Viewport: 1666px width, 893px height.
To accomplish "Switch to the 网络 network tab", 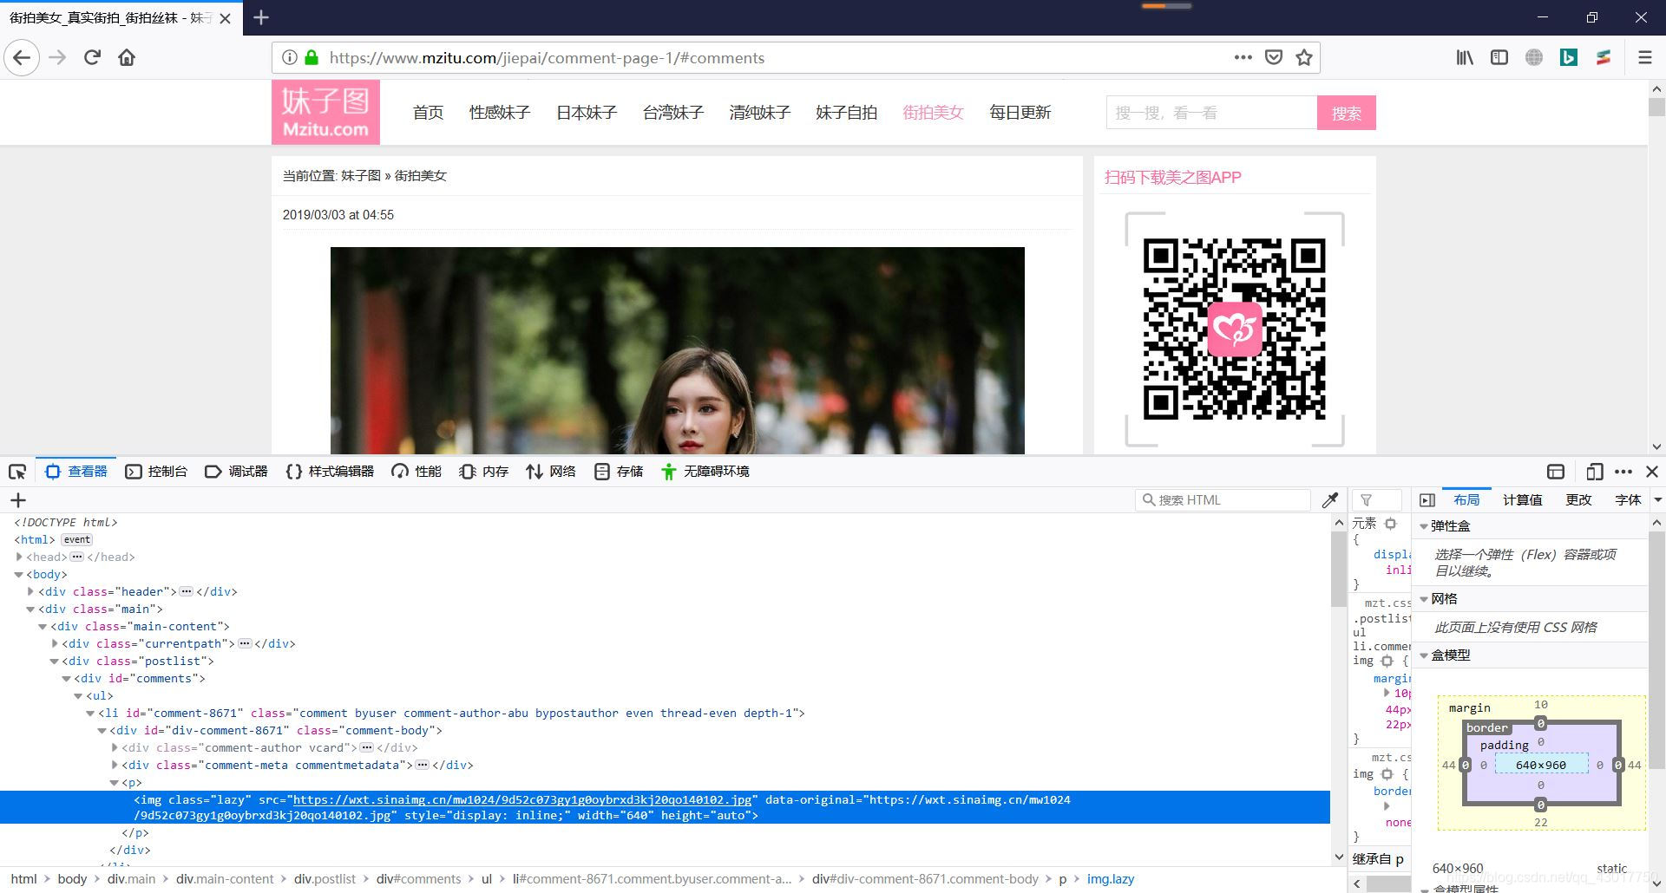I will click(x=551, y=472).
